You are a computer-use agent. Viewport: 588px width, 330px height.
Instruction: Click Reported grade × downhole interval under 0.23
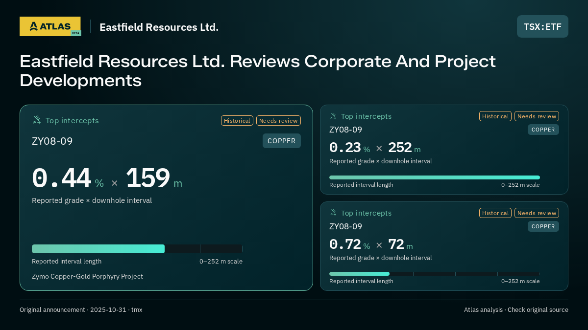[381, 161]
